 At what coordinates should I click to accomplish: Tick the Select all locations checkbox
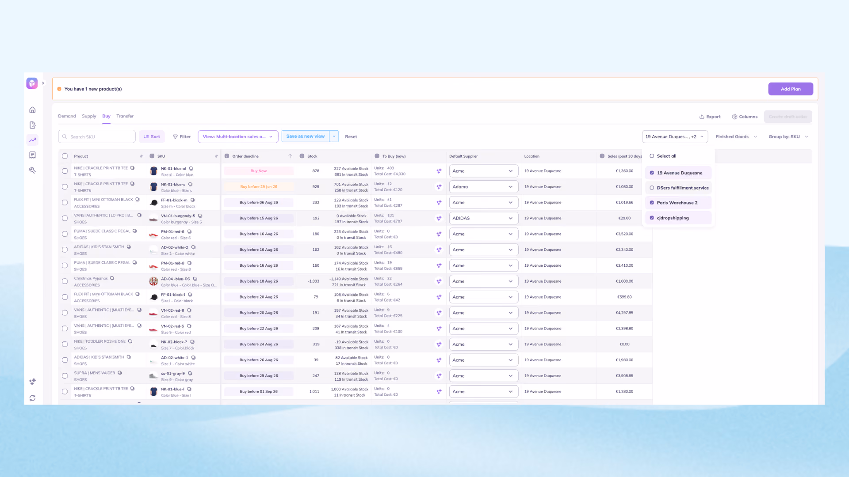[652, 156]
